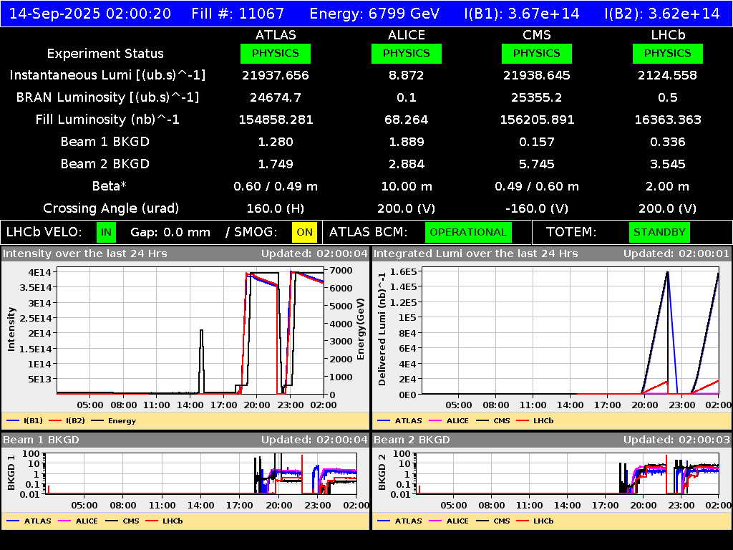Click Integrated Lumi Updated: 02:00:01 timestamp

(x=676, y=254)
